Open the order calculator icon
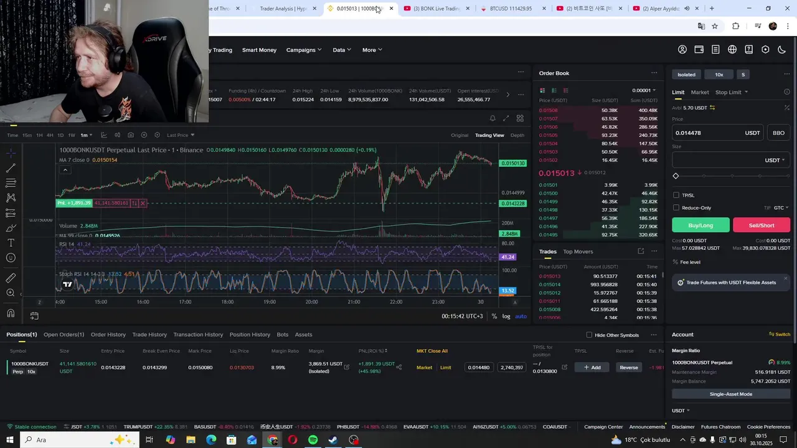This screenshot has width=797, height=448. tap(787, 108)
